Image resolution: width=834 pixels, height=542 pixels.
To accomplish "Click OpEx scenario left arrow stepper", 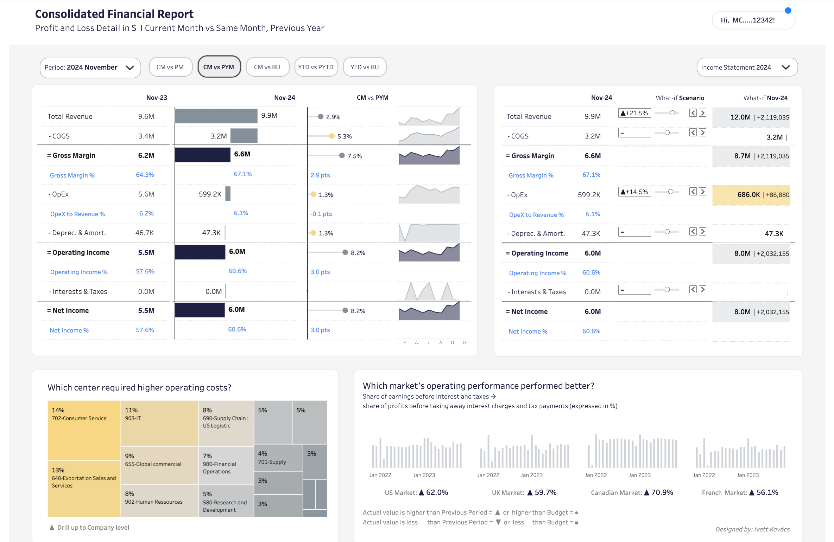I will (693, 192).
